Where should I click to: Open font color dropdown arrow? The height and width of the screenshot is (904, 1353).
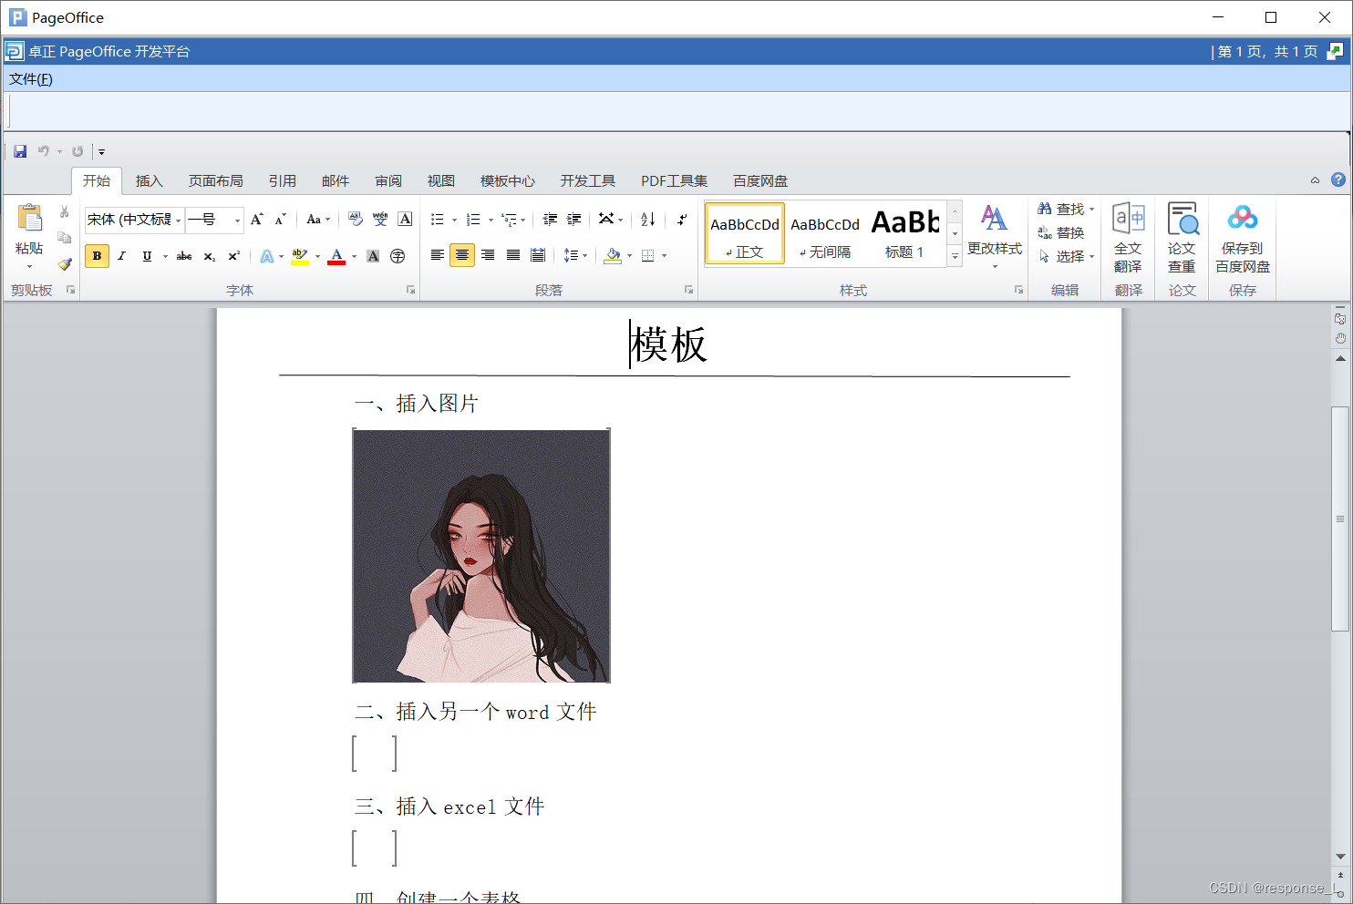tap(355, 256)
